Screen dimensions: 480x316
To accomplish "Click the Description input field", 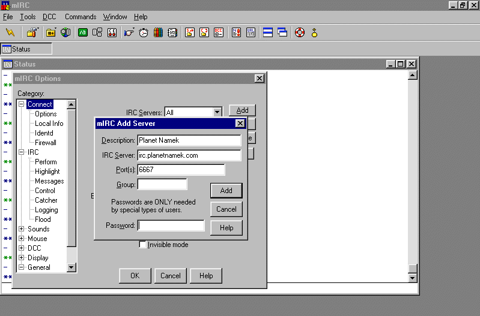I will 189,140.
